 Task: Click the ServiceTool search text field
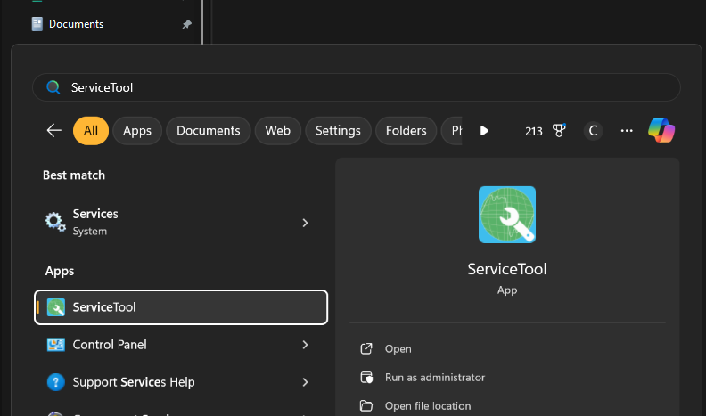(x=357, y=87)
